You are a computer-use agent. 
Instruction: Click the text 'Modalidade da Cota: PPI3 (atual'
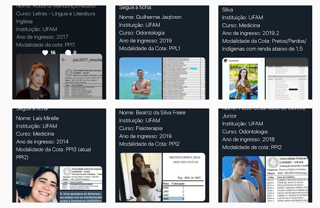tap(53, 149)
